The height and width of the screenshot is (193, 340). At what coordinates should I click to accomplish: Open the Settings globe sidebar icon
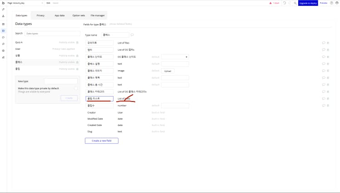[3, 51]
